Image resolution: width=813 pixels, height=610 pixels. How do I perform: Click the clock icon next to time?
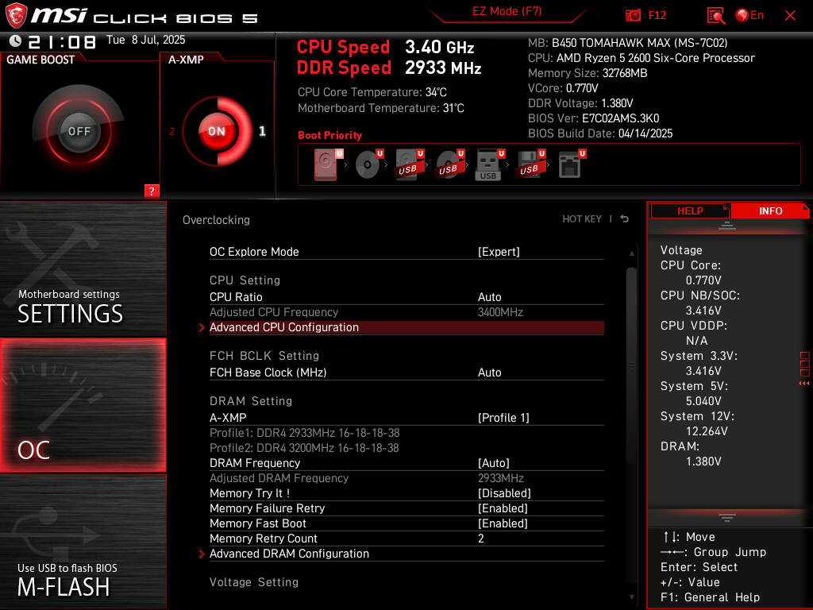tap(15, 41)
